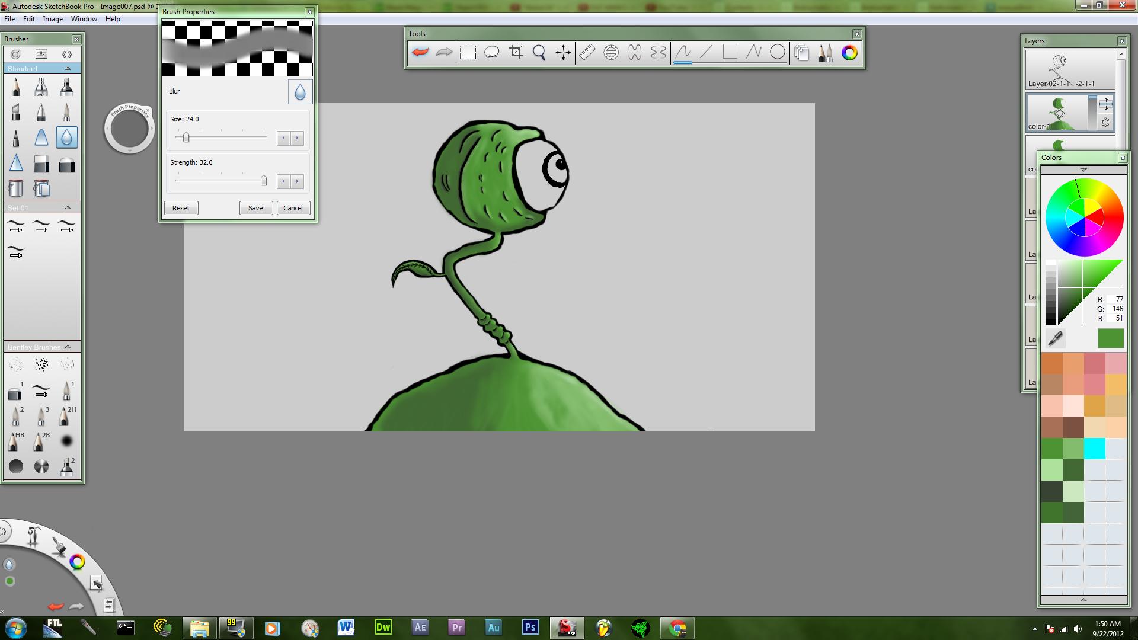The width and height of the screenshot is (1138, 640).
Task: Select the Flood Fill All Layers bucket
Action: click(41, 188)
